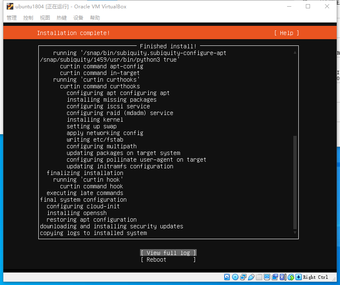Click the Help link in the installer header

point(286,32)
